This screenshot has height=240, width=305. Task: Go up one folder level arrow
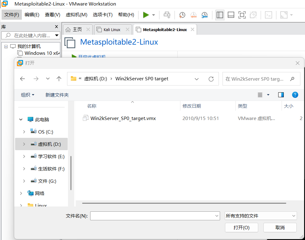point(59,79)
